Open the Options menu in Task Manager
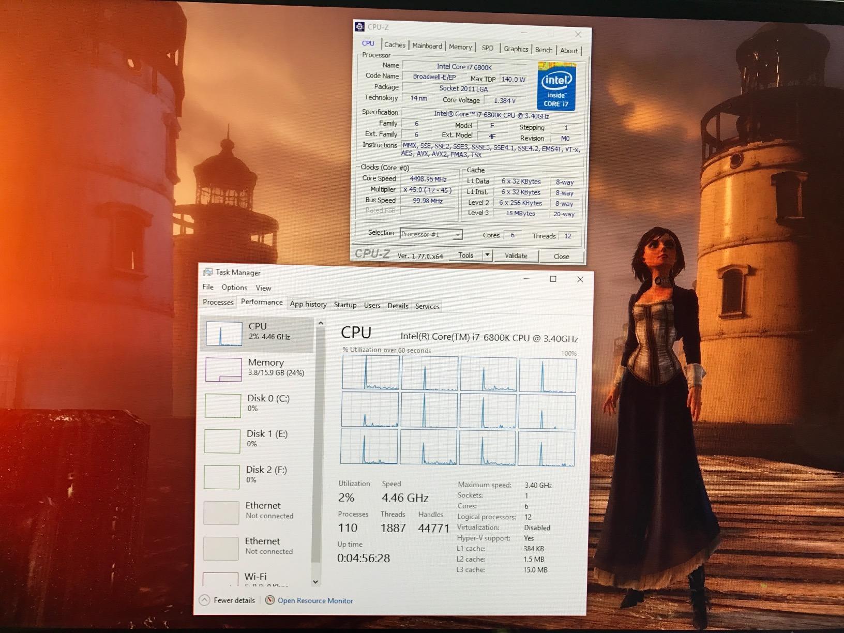Image resolution: width=844 pixels, height=633 pixels. 234,288
